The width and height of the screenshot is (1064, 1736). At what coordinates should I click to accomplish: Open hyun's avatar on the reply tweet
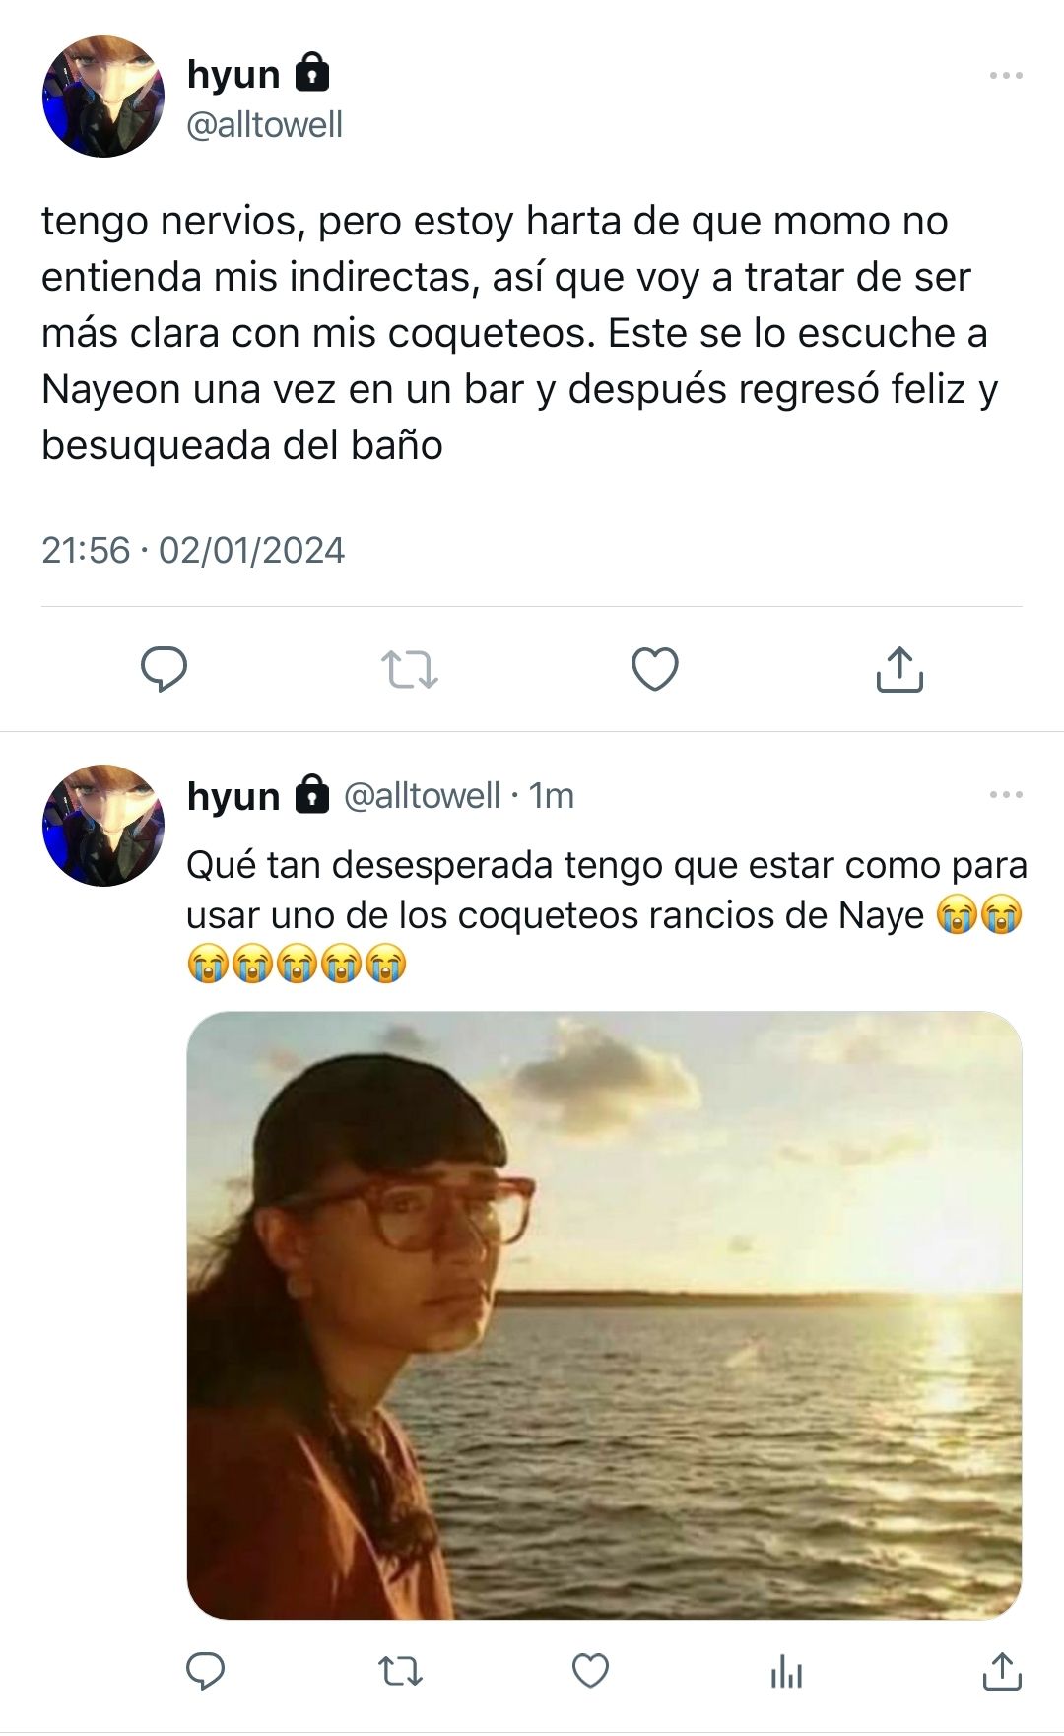click(102, 826)
